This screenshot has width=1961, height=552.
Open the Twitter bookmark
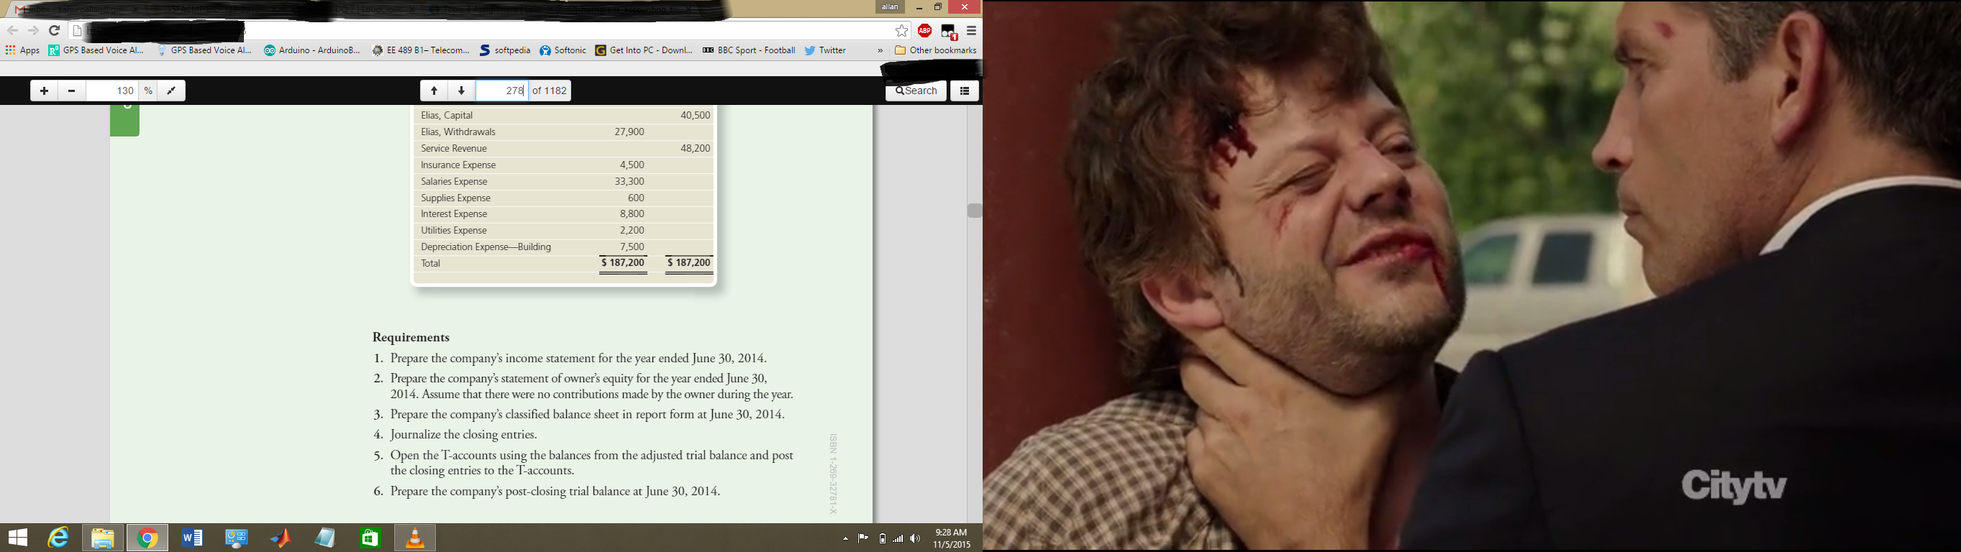click(825, 51)
